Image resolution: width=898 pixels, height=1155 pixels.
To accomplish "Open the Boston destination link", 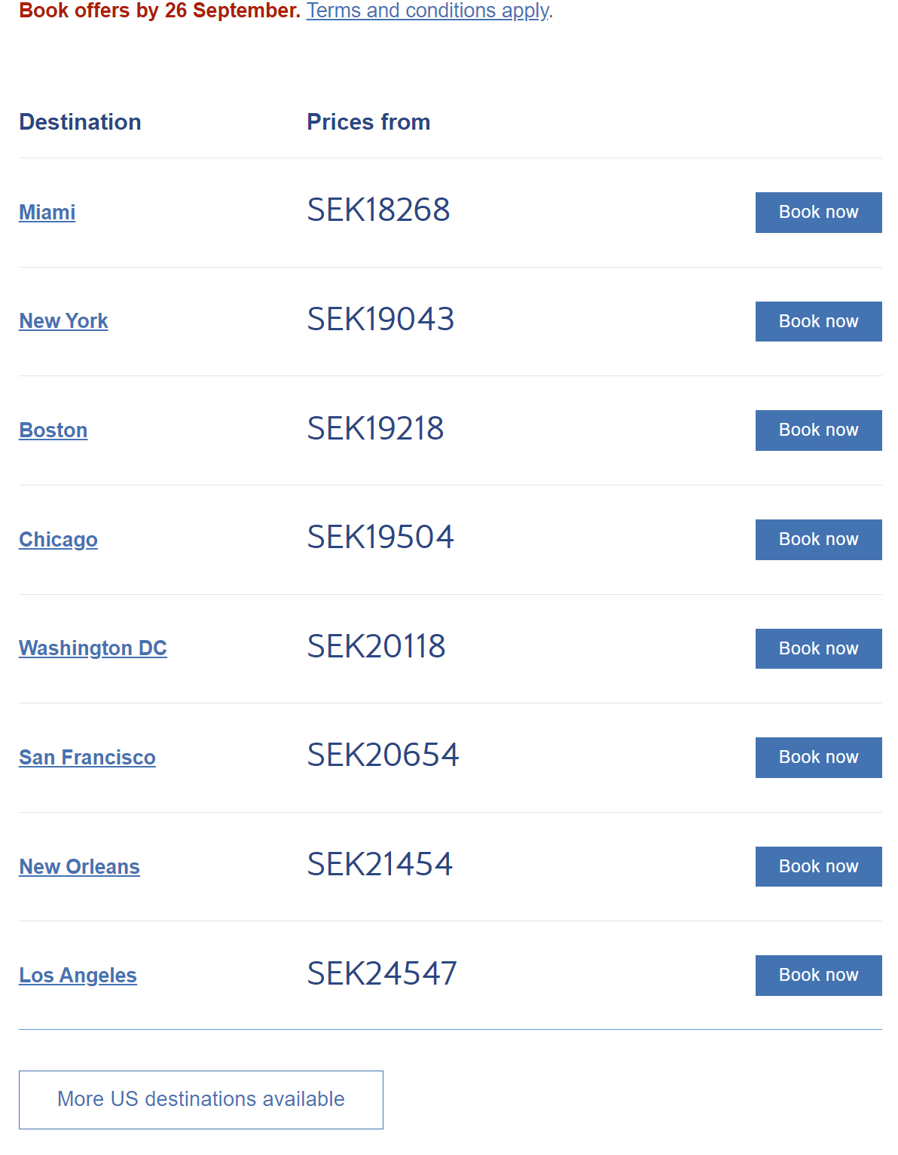I will (x=53, y=430).
